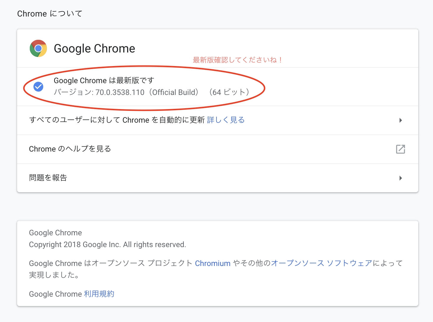Open the 詳しく見る link
The image size is (433, 322).
tap(226, 120)
